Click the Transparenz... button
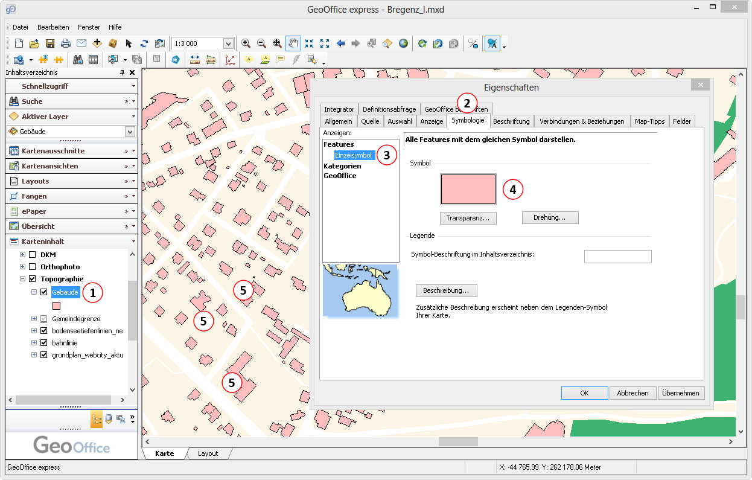 pos(468,218)
